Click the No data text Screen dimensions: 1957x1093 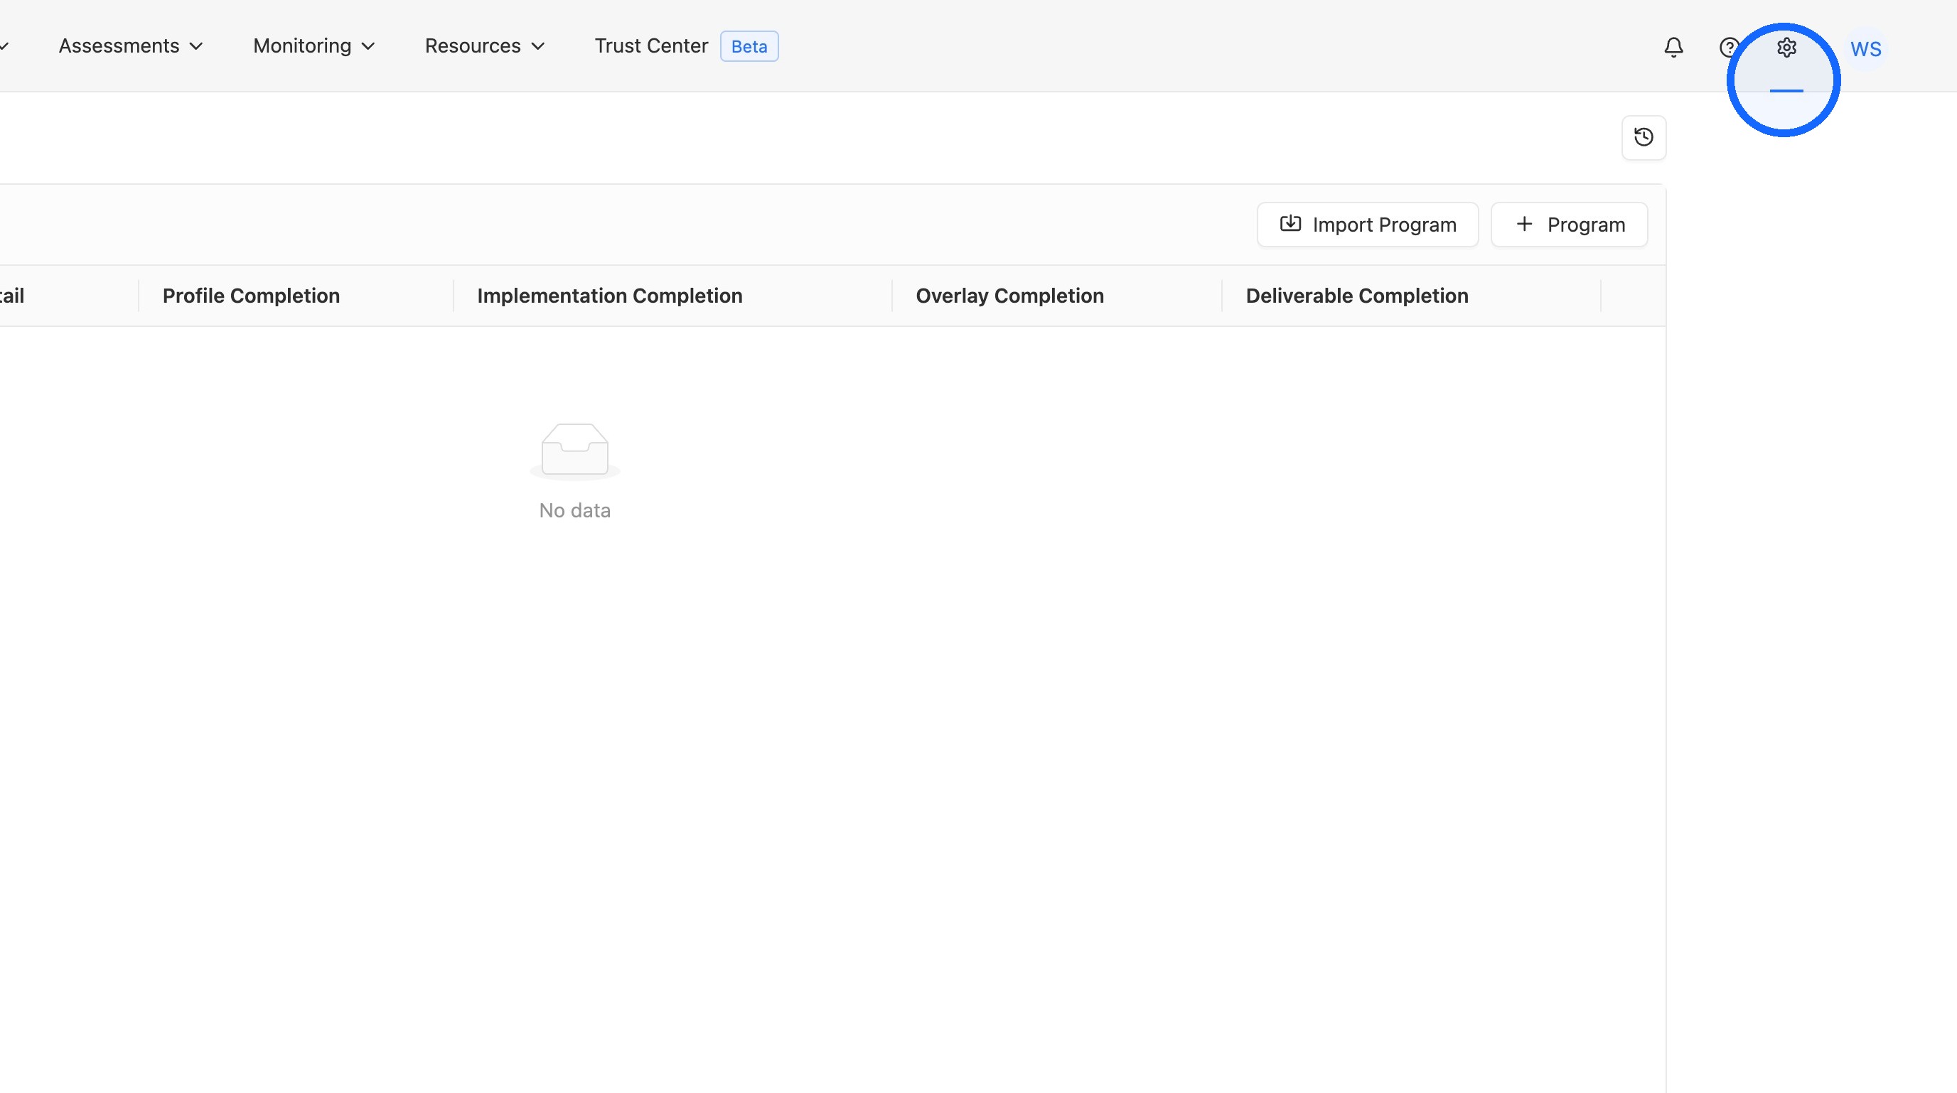click(574, 510)
